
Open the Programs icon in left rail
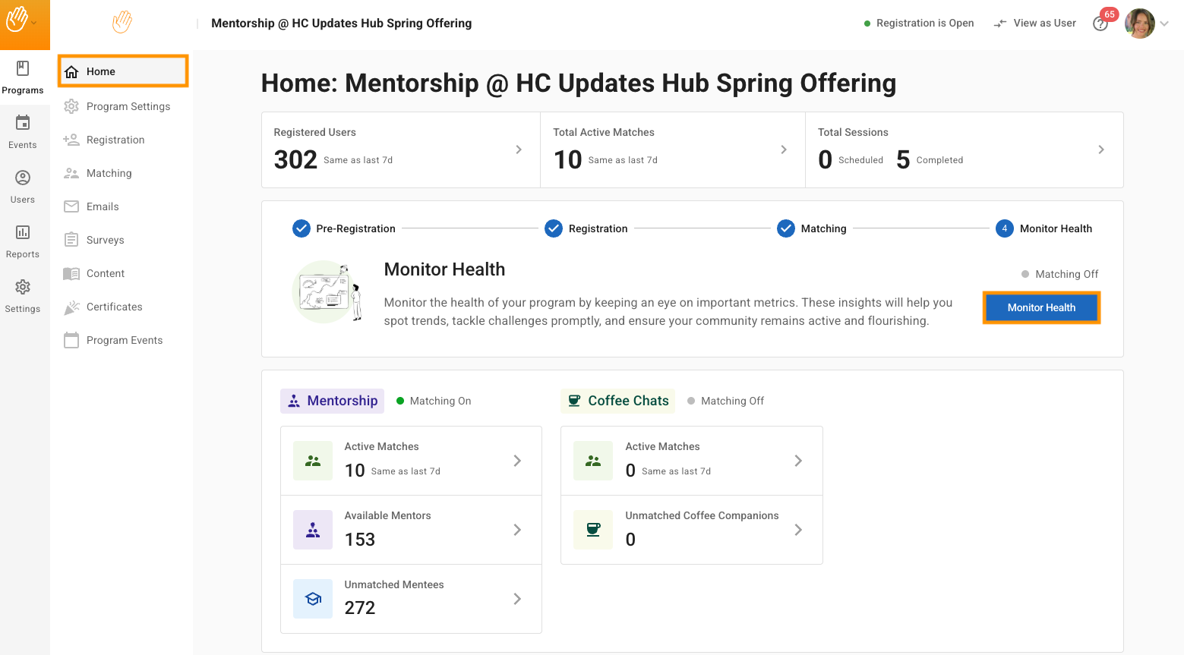(23, 69)
